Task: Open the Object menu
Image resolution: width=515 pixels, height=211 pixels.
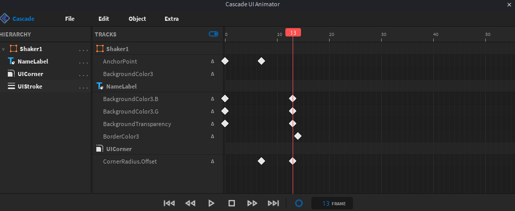Action: coord(137,19)
